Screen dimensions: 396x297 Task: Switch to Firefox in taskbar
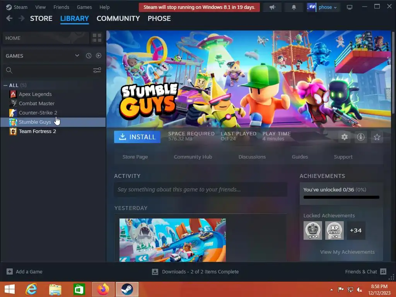point(103,289)
